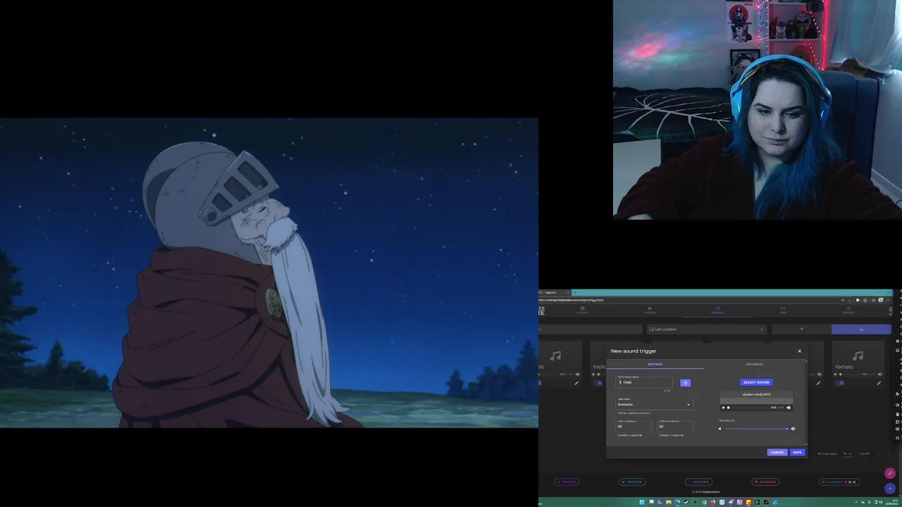
Task: Click the blue plus floating button
Action: 890,488
